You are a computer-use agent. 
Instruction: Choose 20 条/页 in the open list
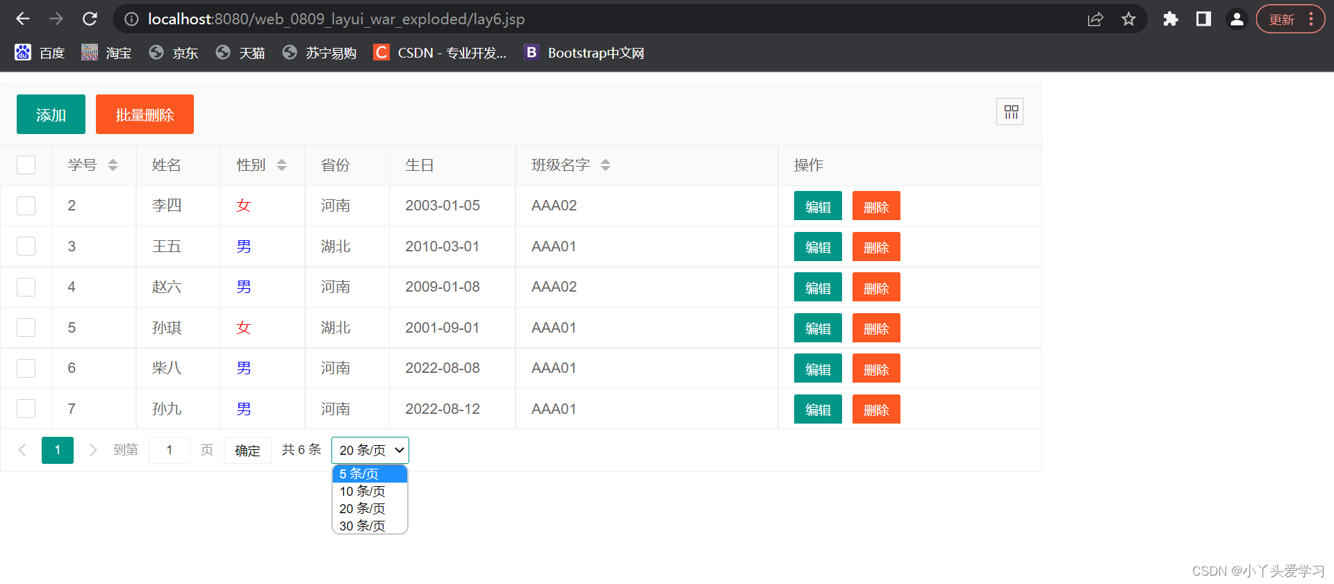370,508
